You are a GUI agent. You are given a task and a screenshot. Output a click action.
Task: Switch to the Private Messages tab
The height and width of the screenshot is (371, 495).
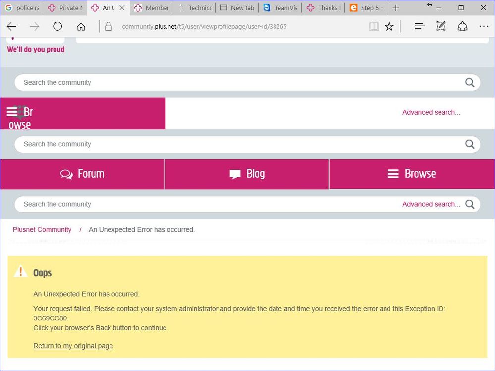65,8
